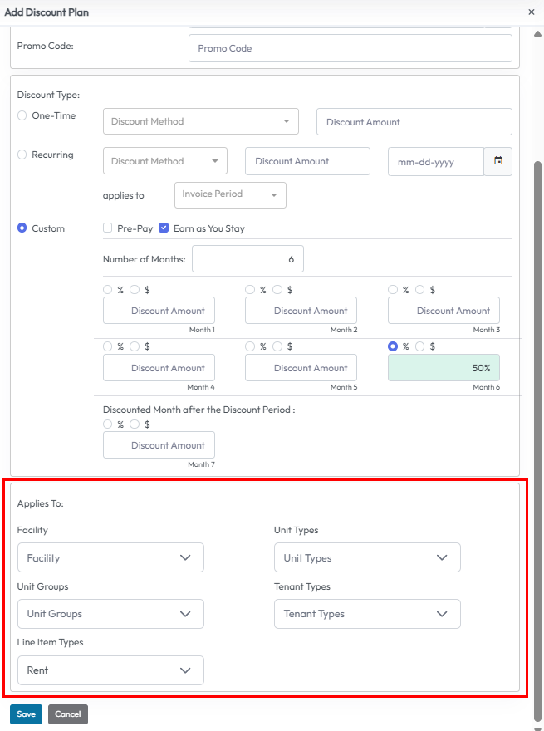Click the calendar icon beside date field
This screenshot has width=544, height=731.
coord(498,161)
